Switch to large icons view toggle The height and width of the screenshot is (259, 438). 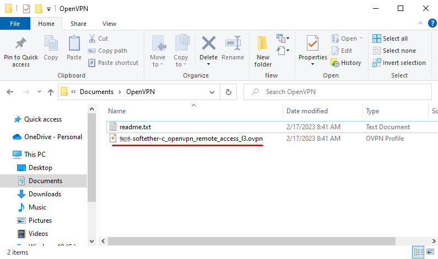(431, 252)
